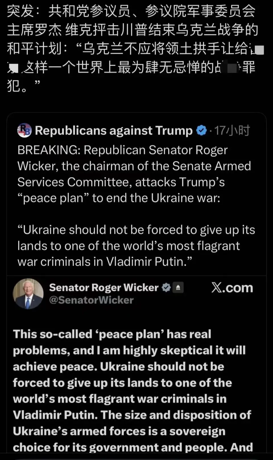Click the 17小时 post timestamp
This screenshot has width=273, height=460.
(232, 131)
